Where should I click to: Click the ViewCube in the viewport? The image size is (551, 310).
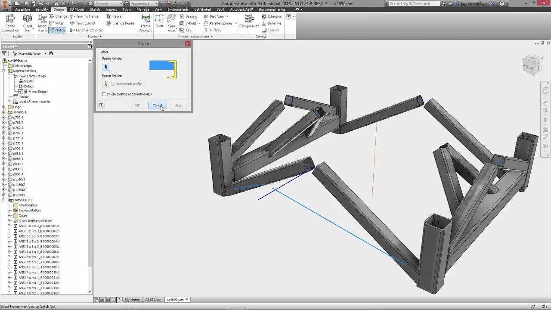pyautogui.click(x=532, y=65)
